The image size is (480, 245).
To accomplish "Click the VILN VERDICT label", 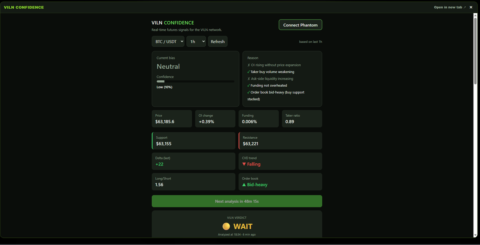I will click(237, 217).
